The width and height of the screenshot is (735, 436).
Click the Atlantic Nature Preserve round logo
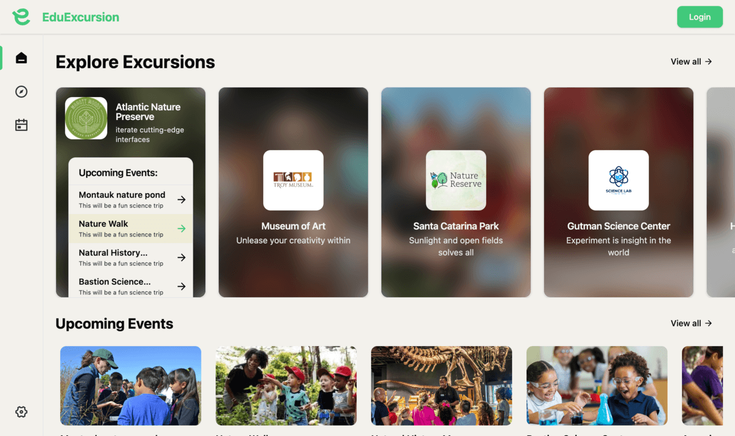tap(86, 118)
